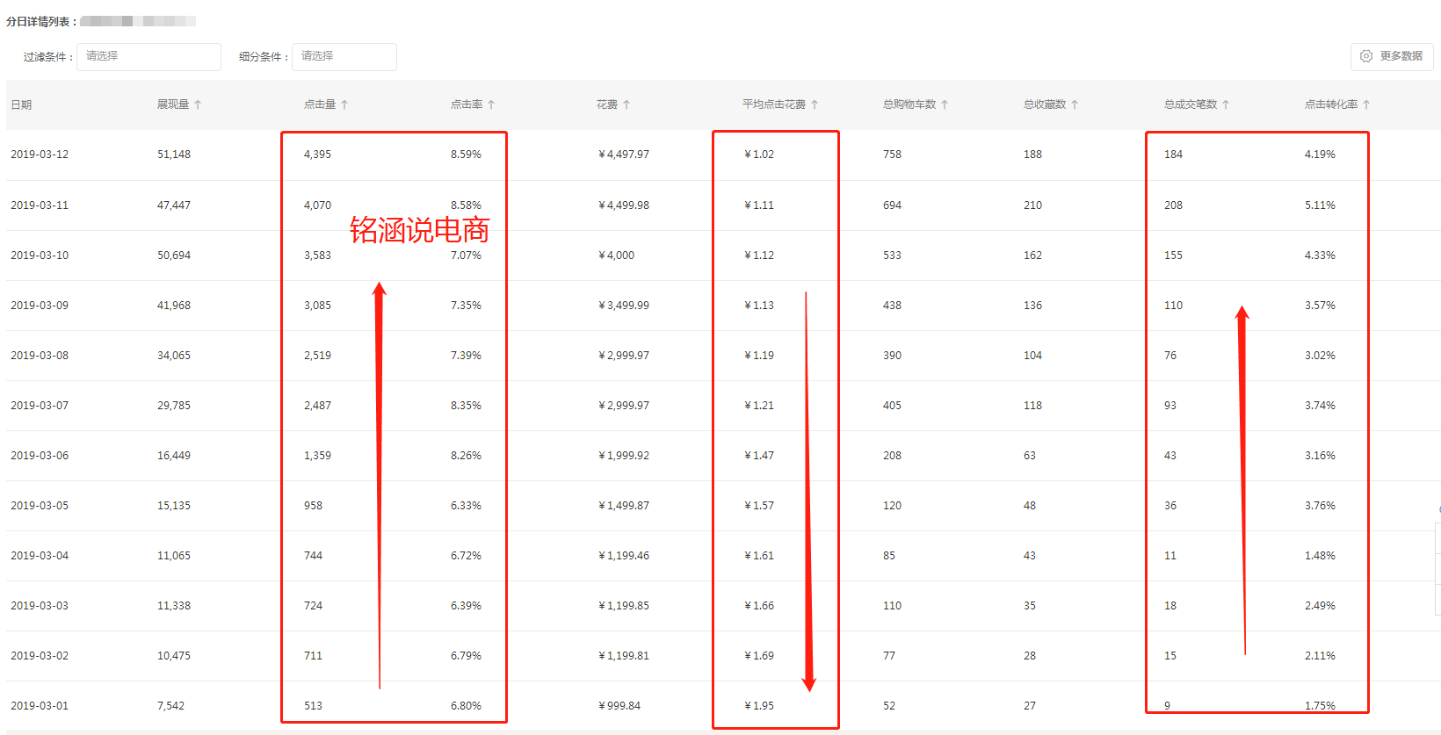Sort by 点击率 column arrow
Screen dimensions: 1441x735
pyautogui.click(x=491, y=104)
